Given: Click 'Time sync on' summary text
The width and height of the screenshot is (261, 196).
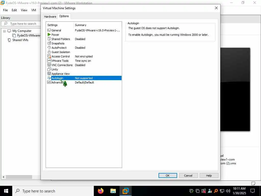Looking at the screenshot, I should pyautogui.click(x=83, y=61).
